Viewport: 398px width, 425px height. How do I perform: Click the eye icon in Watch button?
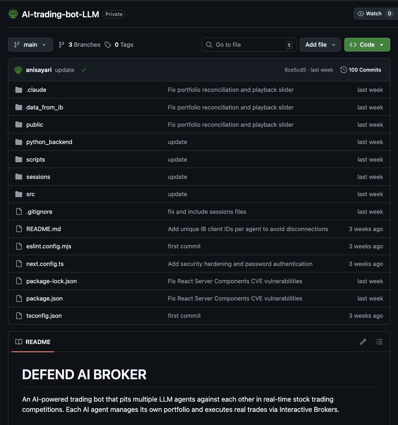click(361, 13)
